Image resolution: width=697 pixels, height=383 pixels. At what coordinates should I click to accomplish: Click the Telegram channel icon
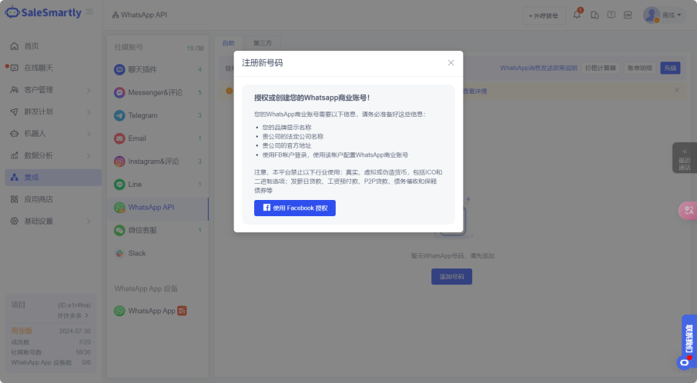[x=119, y=115]
